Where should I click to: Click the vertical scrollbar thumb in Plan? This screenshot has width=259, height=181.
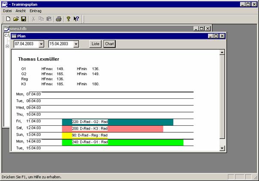pyautogui.click(x=222, y=97)
